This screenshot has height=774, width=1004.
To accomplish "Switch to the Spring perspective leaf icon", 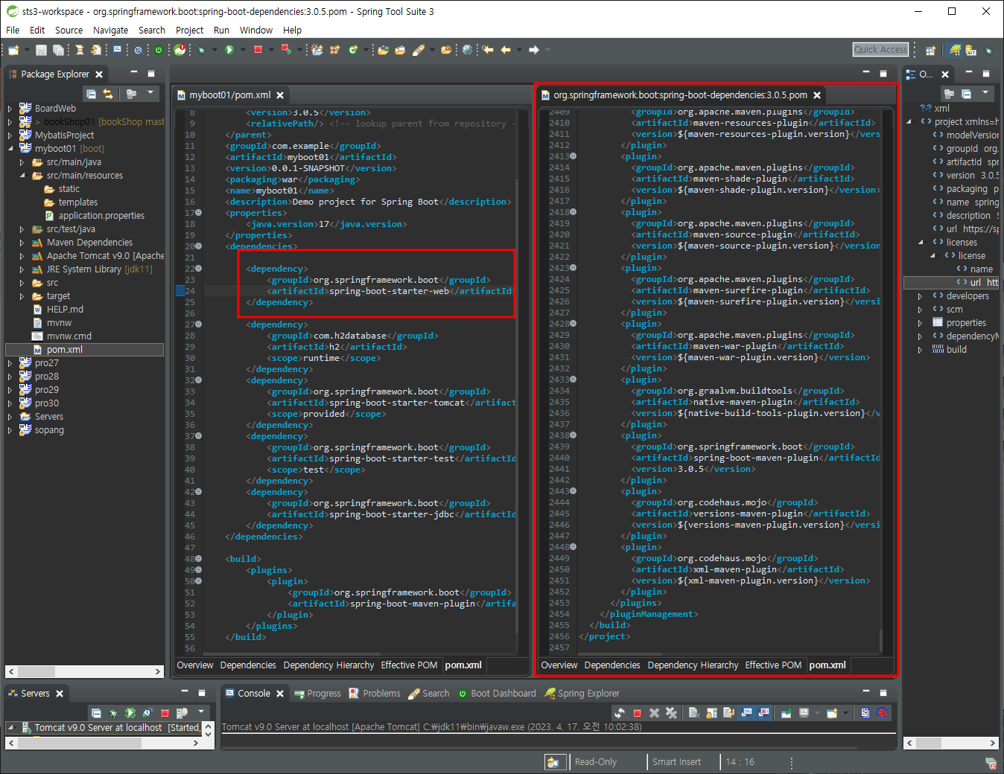I will click(956, 50).
